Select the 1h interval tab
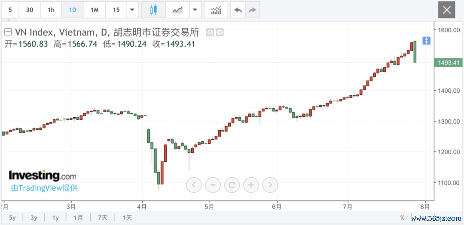The width and height of the screenshot is (464, 225). 51,10
